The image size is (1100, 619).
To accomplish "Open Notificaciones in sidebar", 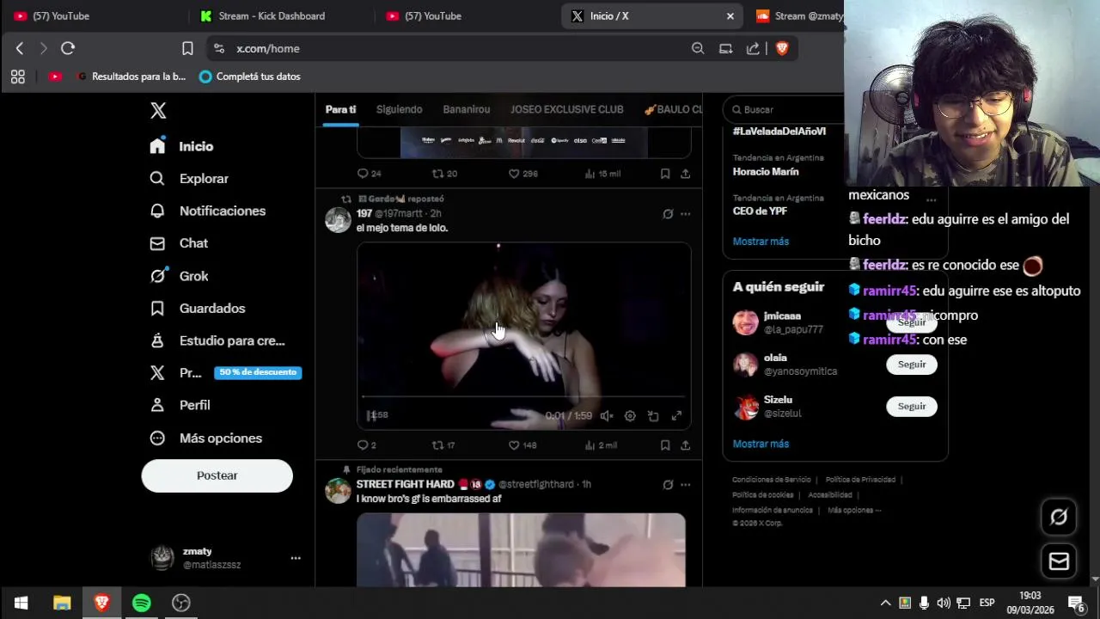I will [207, 211].
